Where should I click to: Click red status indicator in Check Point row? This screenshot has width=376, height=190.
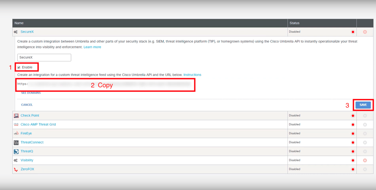click(353, 116)
